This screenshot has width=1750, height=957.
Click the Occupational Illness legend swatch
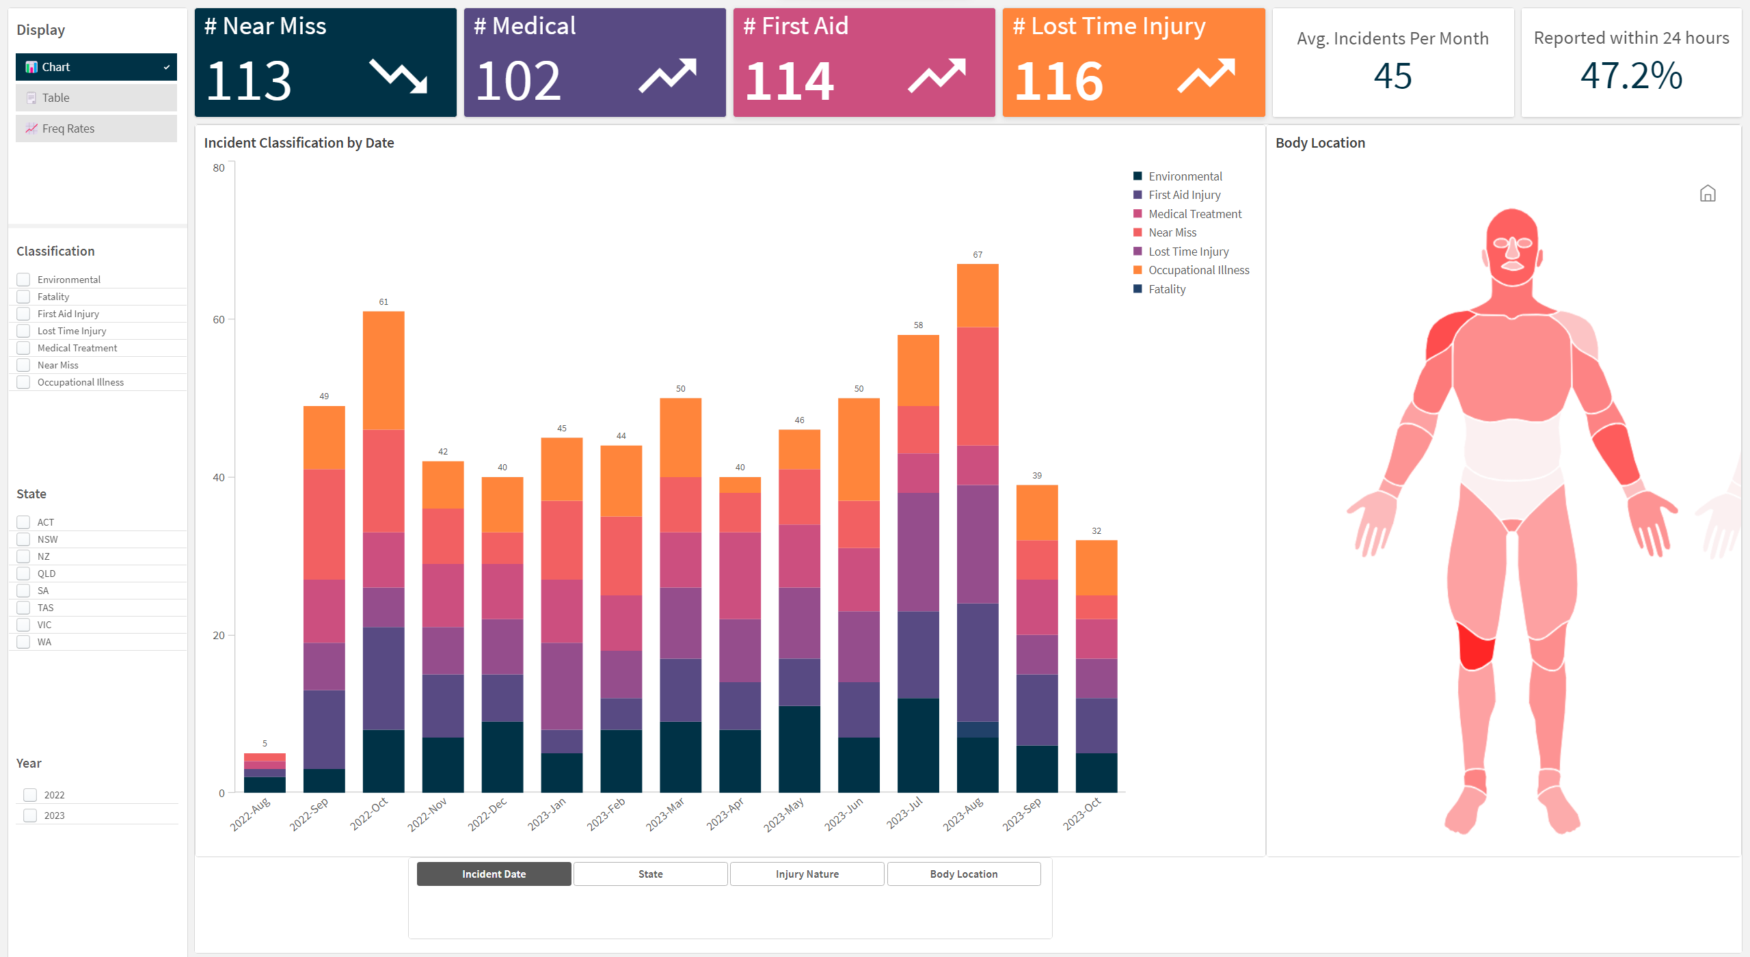coord(1137,270)
